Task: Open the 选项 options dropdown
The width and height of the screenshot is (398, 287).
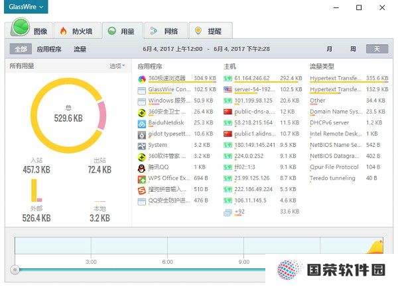Action: 117,66
